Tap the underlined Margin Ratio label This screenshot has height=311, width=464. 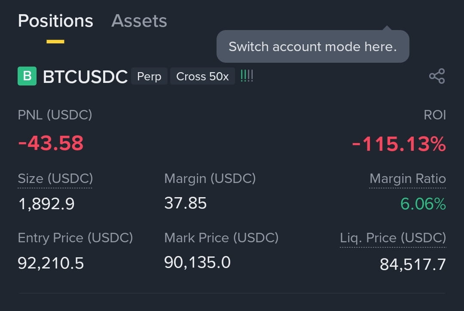pos(408,178)
